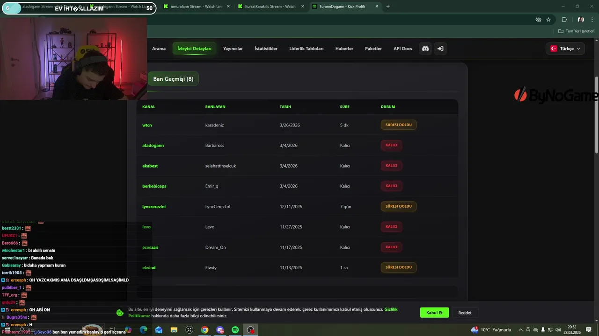Image resolution: width=599 pixels, height=336 pixels.
Task: Open the elwind channel link
Action: pyautogui.click(x=149, y=267)
